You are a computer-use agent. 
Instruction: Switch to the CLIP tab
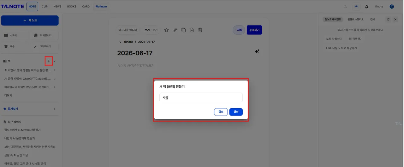45,6
